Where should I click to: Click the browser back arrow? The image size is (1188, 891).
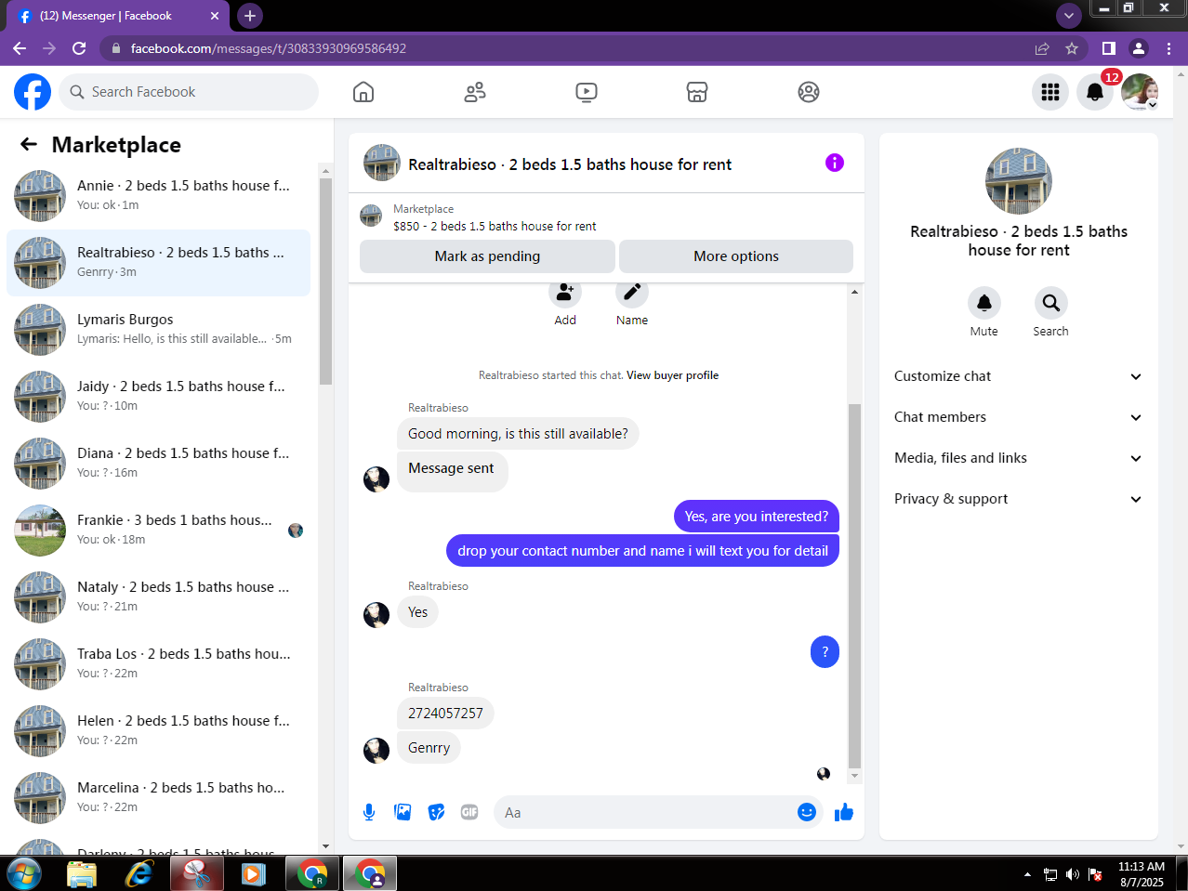(x=20, y=48)
